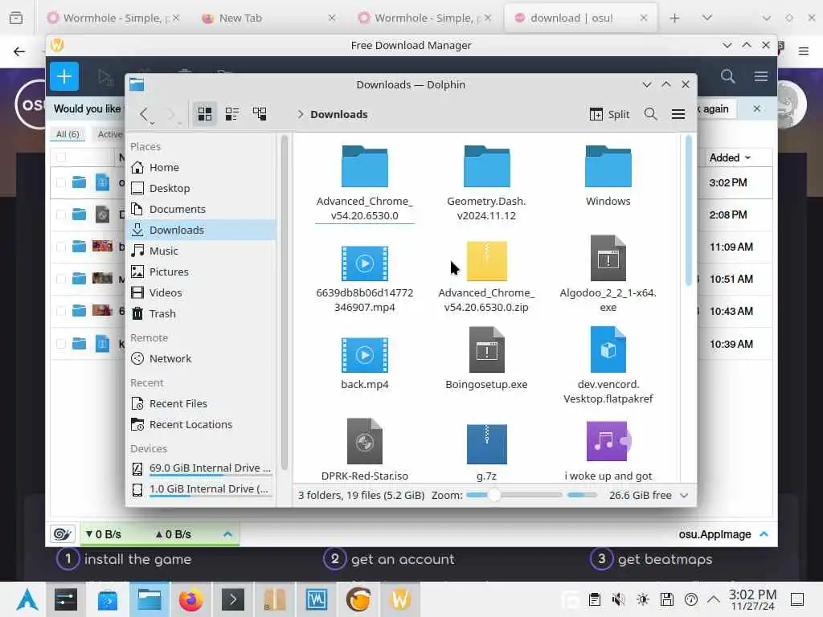Click Downloads breadcrumb in location bar
The height and width of the screenshot is (617, 823).
pos(338,114)
